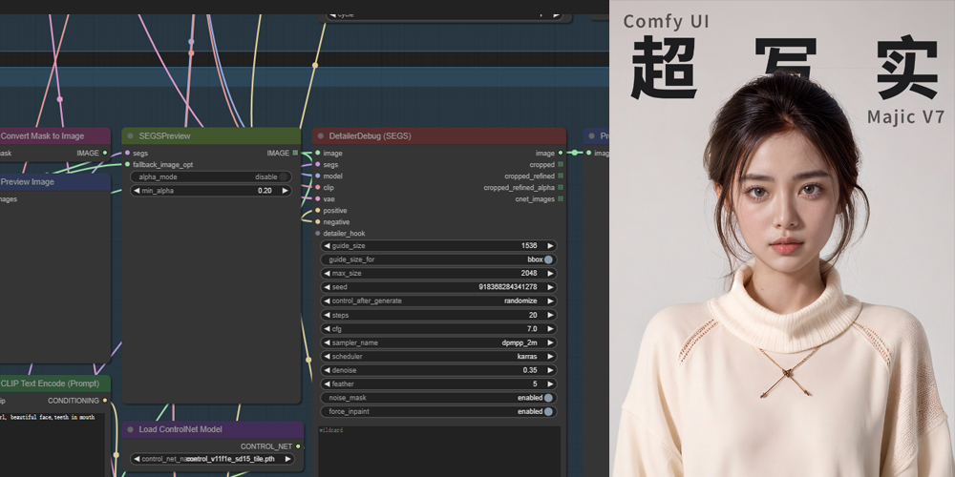The height and width of the screenshot is (477, 955).
Task: Click the seed value 918368284341278
Action: click(x=508, y=287)
